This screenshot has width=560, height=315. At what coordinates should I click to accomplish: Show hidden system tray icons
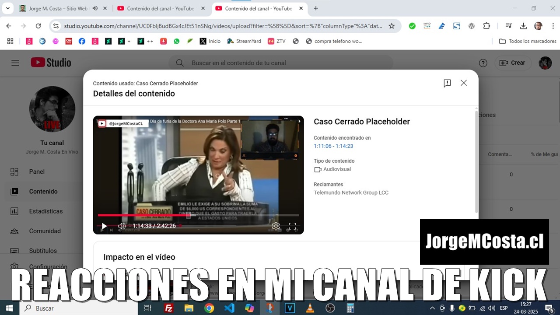(433, 308)
